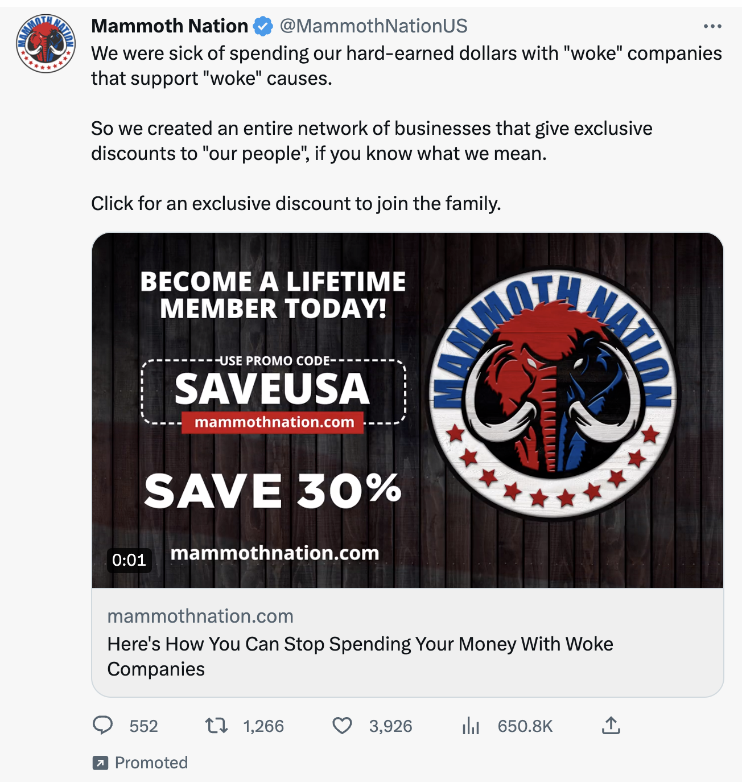This screenshot has height=782, width=742.
Task: Click the 3,926 likes count
Action: click(390, 726)
